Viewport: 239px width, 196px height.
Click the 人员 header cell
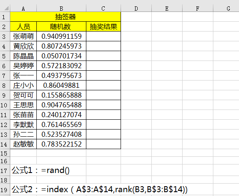click(x=24, y=26)
